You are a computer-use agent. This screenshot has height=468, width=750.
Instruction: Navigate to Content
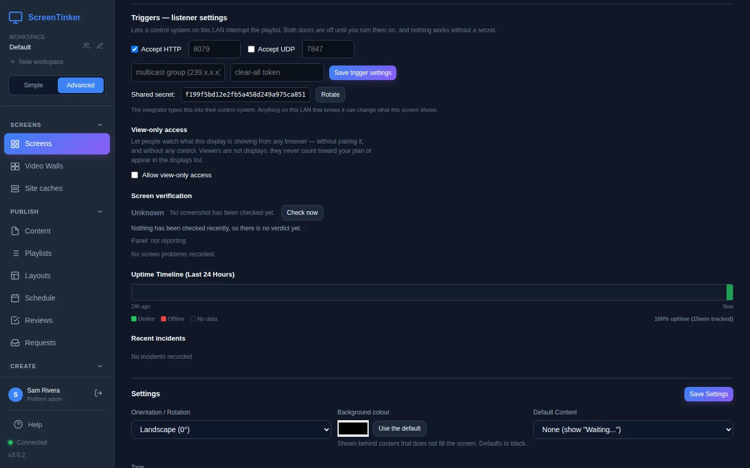[57, 231]
